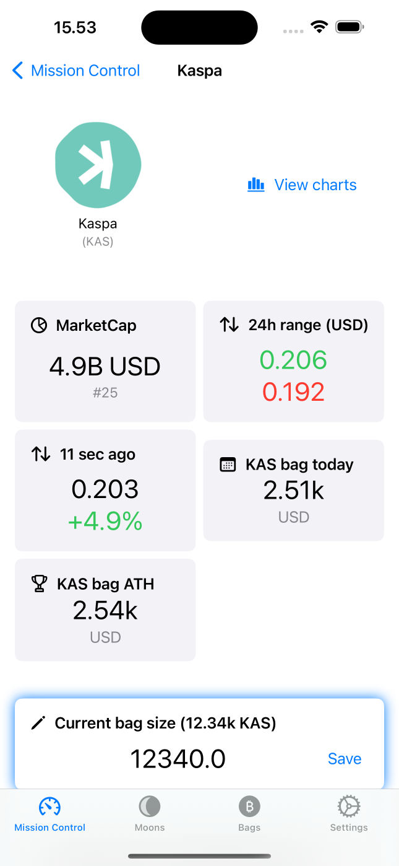Tap the KAS bag ATH card
The height and width of the screenshot is (866, 399).
pyautogui.click(x=105, y=610)
